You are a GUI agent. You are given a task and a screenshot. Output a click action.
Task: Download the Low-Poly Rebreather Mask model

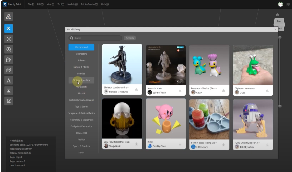pos(136,144)
